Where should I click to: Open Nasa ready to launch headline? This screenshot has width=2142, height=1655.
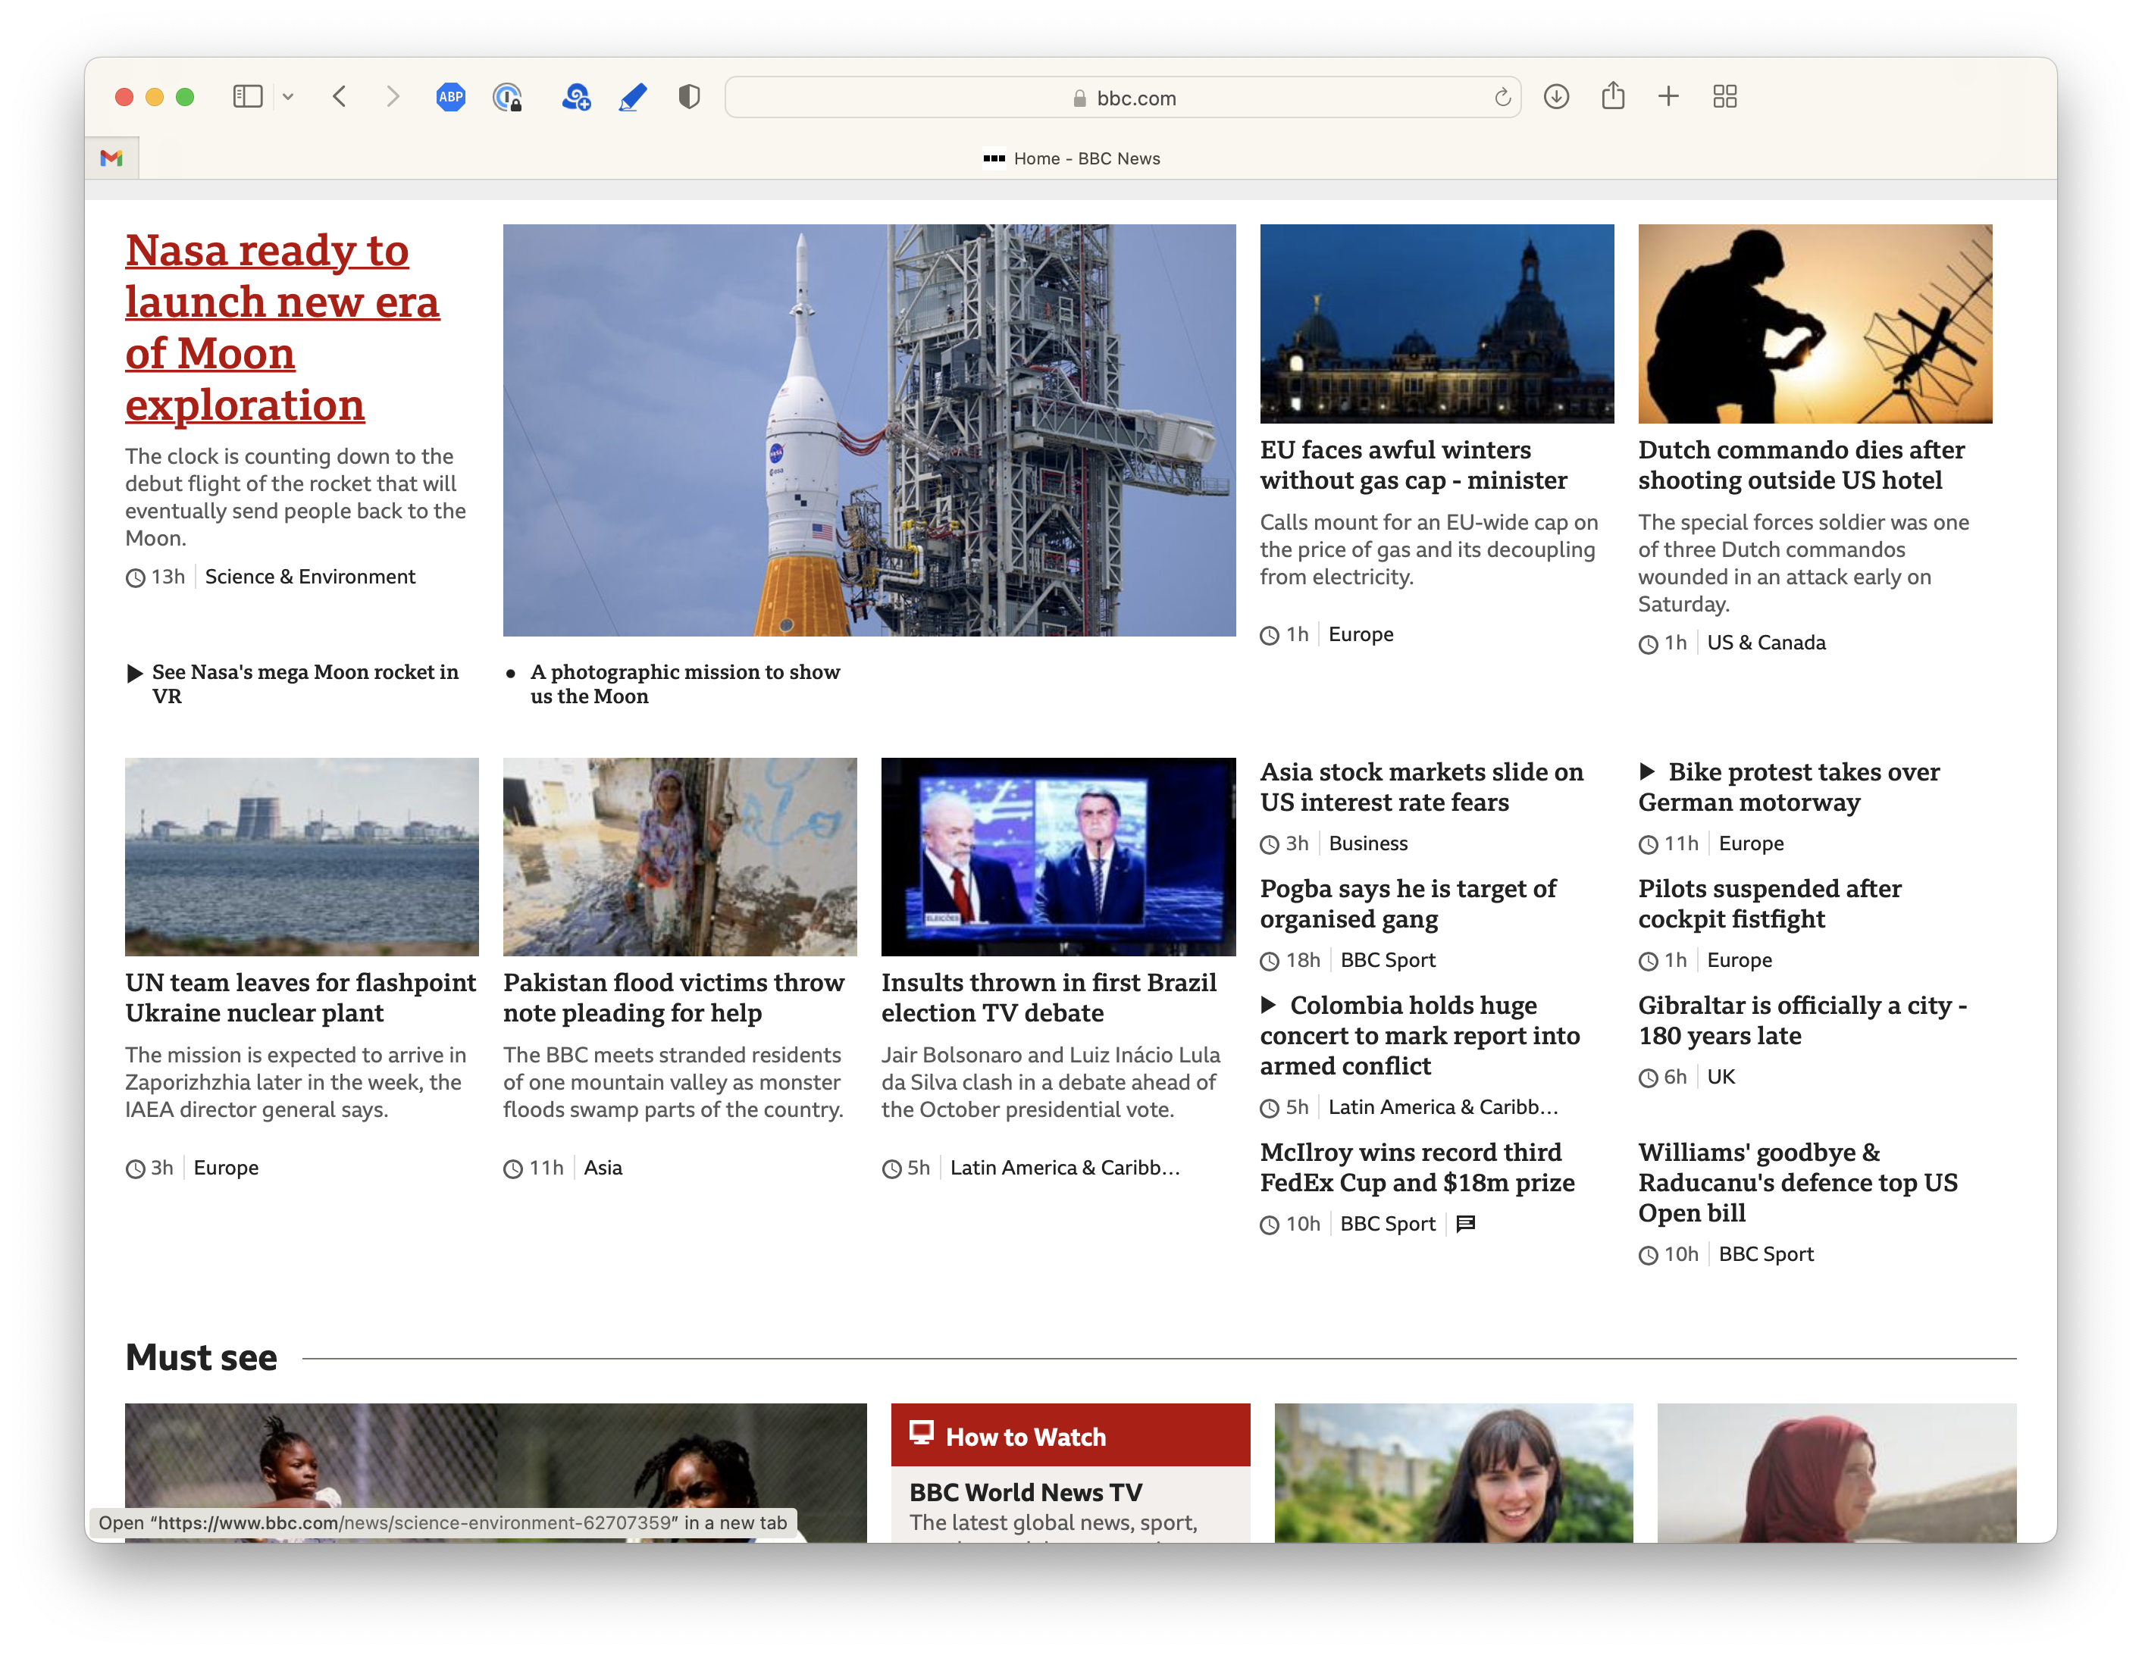(283, 327)
